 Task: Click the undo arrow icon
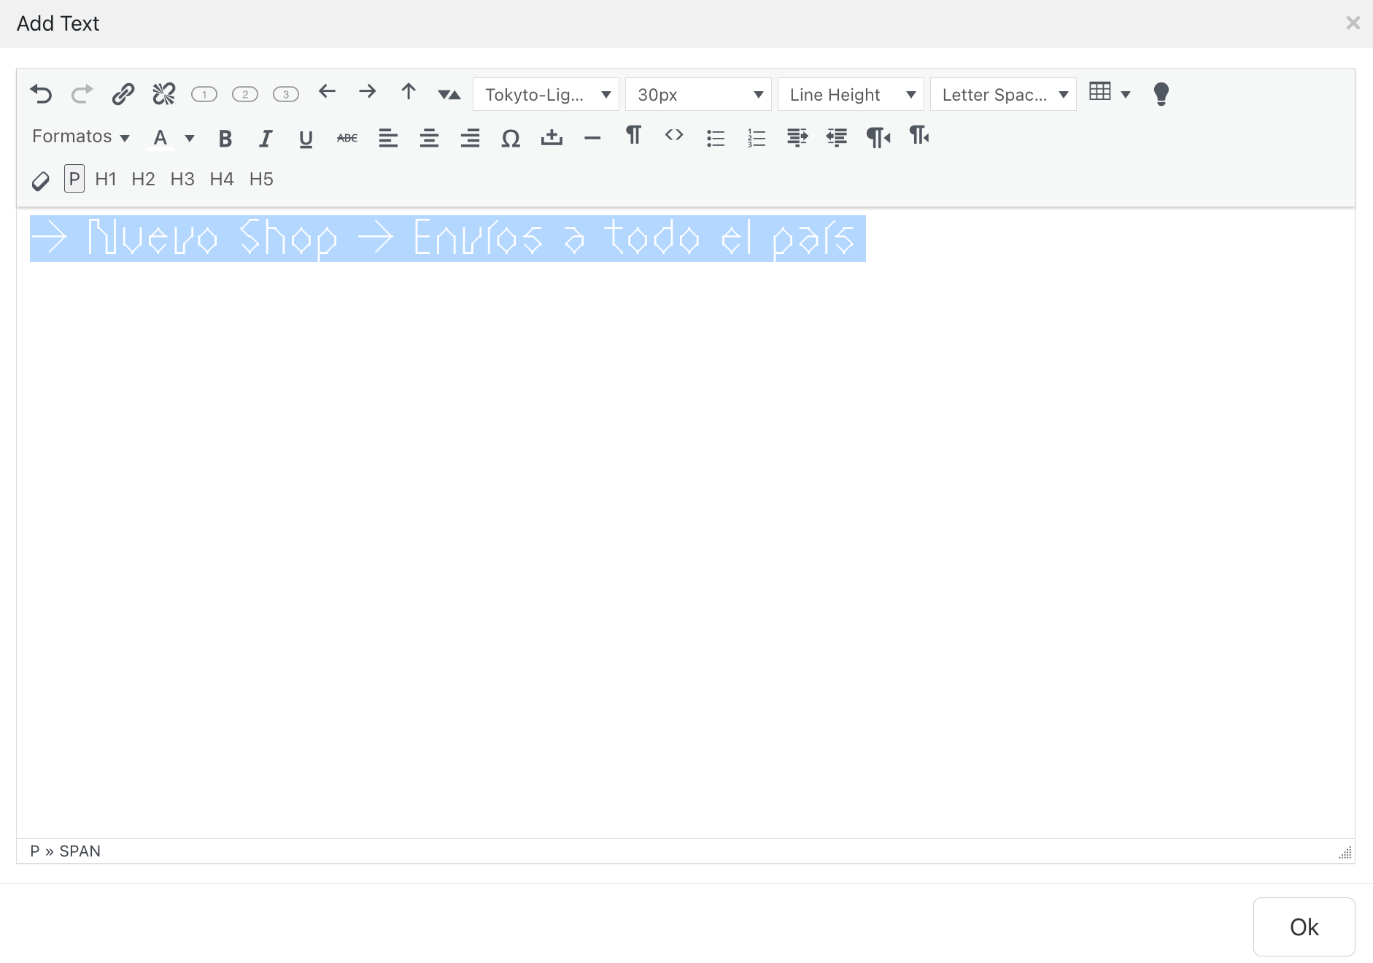[x=41, y=94]
